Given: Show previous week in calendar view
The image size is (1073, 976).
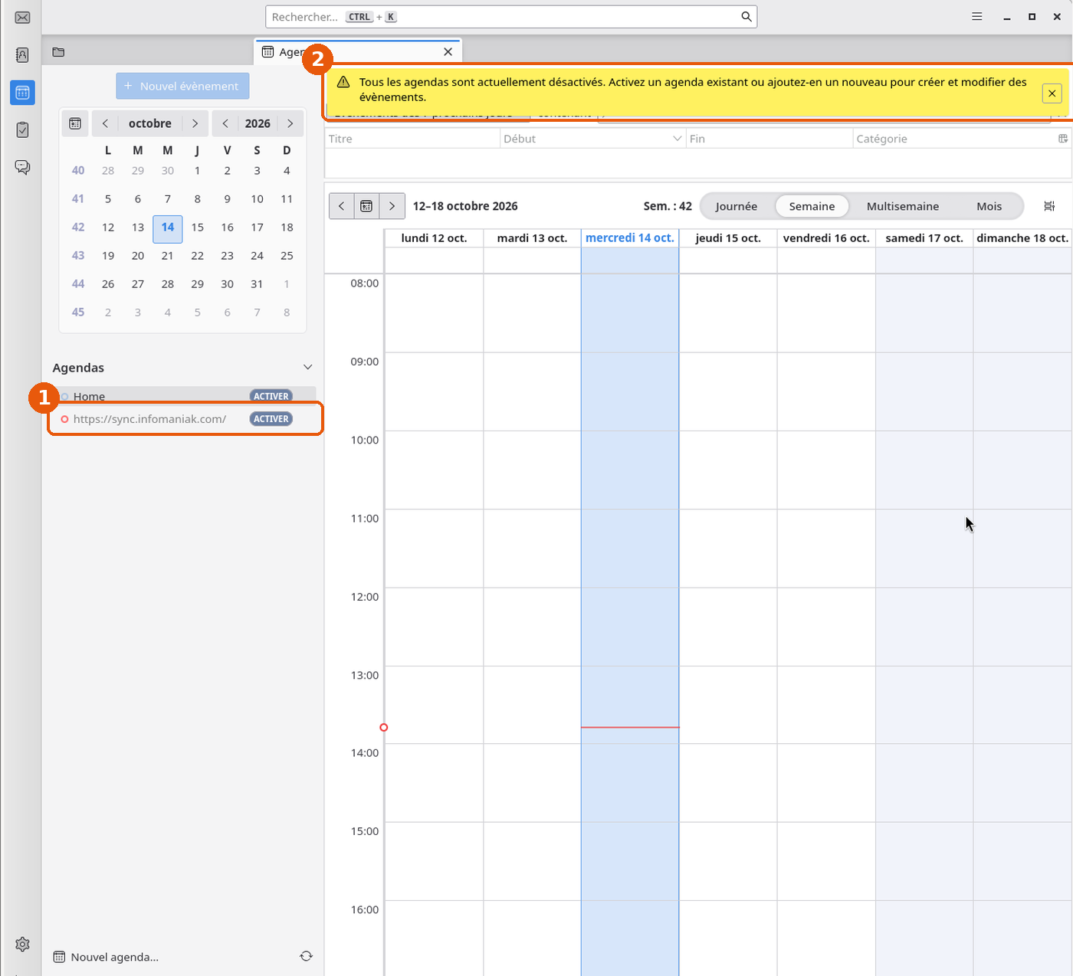Looking at the screenshot, I should coord(342,206).
